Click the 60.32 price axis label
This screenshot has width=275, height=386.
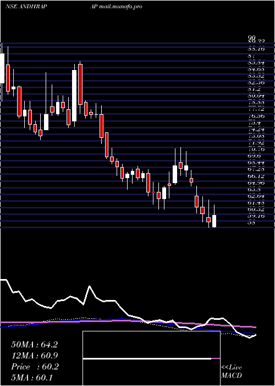click(256, 210)
